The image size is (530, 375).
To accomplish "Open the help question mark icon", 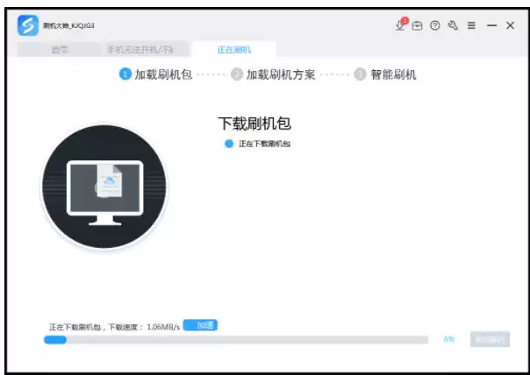I will (x=435, y=25).
